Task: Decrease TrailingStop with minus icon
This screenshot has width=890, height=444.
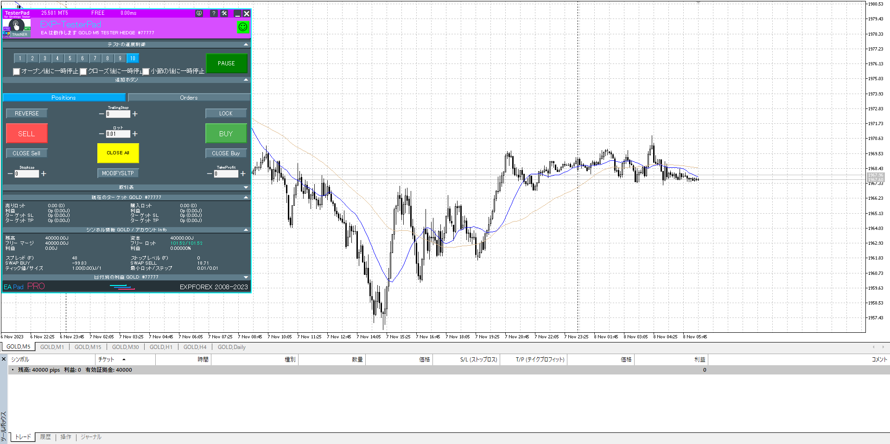Action: 102,114
